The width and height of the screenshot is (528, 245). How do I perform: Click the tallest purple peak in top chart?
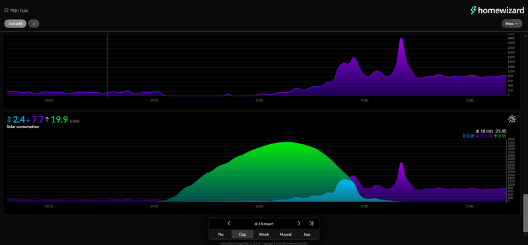[x=401, y=40]
